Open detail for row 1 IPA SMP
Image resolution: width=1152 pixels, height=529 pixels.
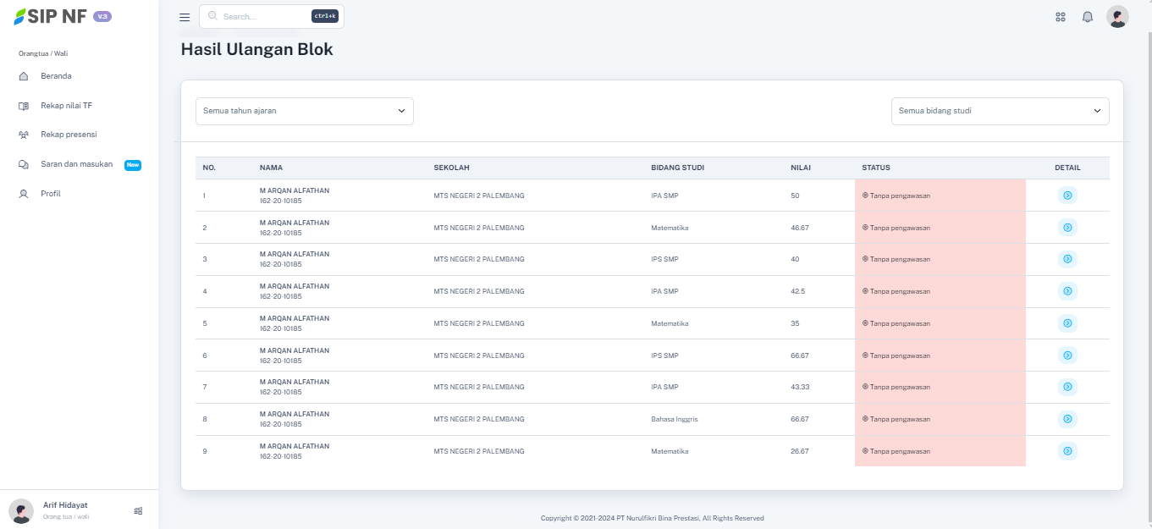click(1067, 196)
